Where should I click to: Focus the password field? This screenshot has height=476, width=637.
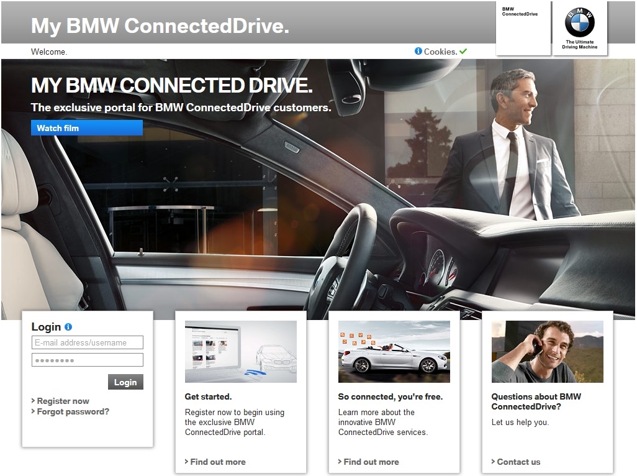click(x=88, y=360)
